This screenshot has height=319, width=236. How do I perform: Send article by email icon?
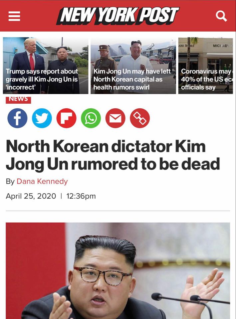tap(116, 118)
